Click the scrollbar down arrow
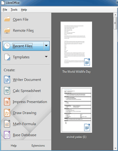 click(115, 148)
